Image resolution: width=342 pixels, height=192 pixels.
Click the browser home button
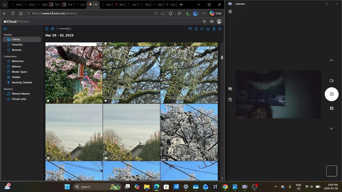coord(21,13)
